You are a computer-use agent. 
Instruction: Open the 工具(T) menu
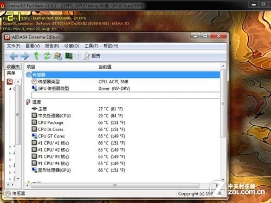coord(92,46)
